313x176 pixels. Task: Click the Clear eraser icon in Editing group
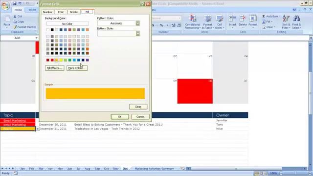click(x=264, y=27)
